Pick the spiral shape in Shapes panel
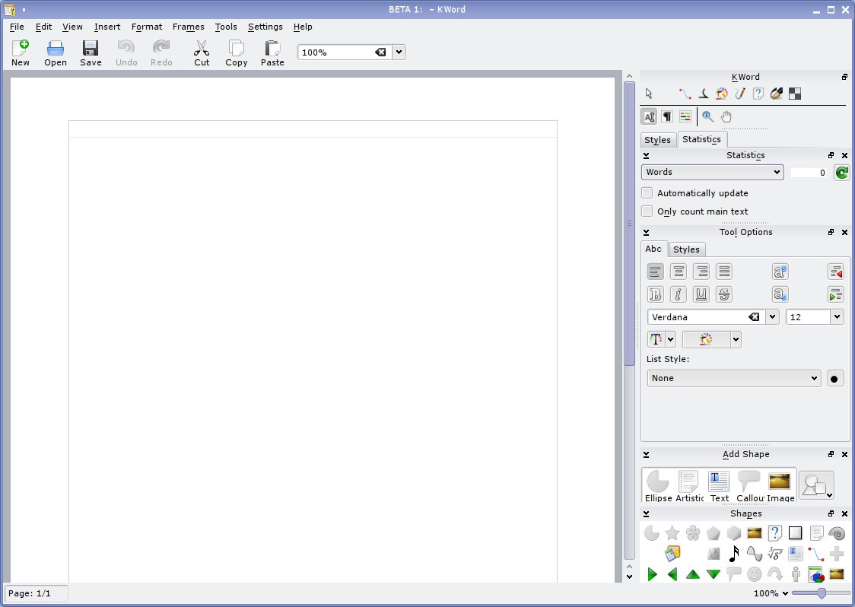Screen dimensions: 855x607 pos(837,532)
